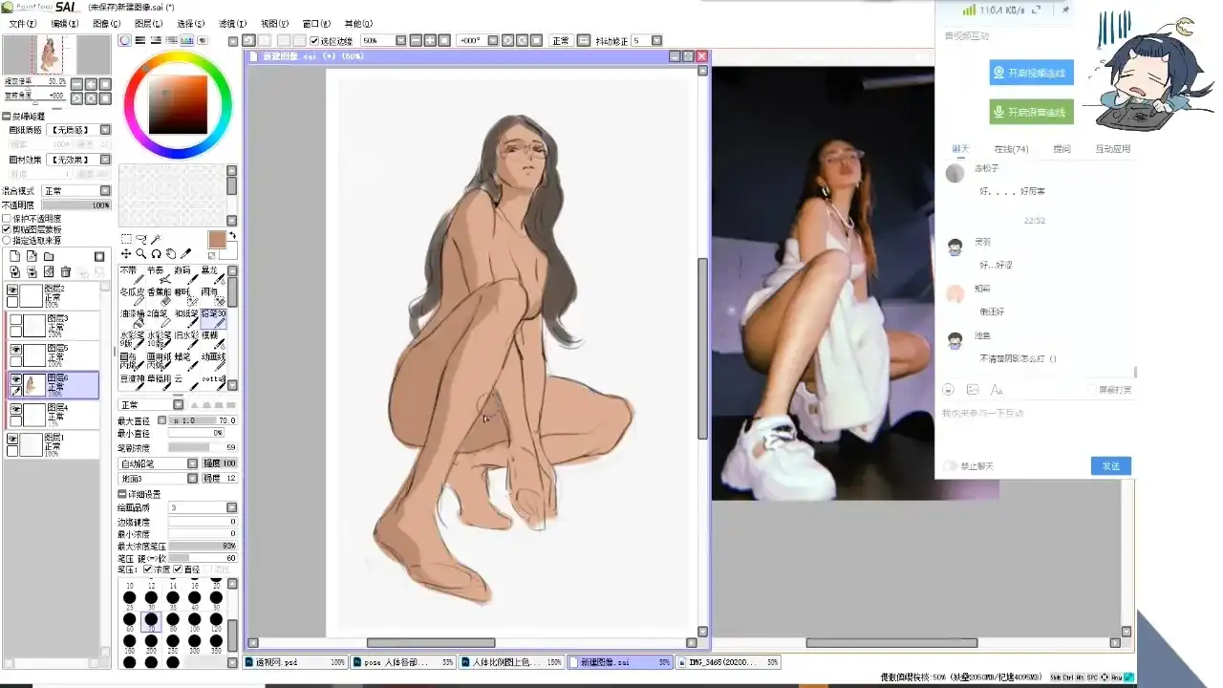Image resolution: width=1223 pixels, height=688 pixels.
Task: Toggle the 选区边缘 checkbox in the toolbar
Action: [314, 41]
